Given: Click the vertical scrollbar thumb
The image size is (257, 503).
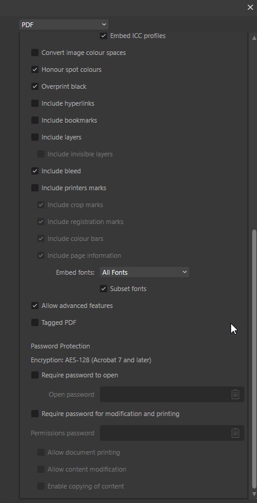Looking at the screenshot, I should click(254, 359).
